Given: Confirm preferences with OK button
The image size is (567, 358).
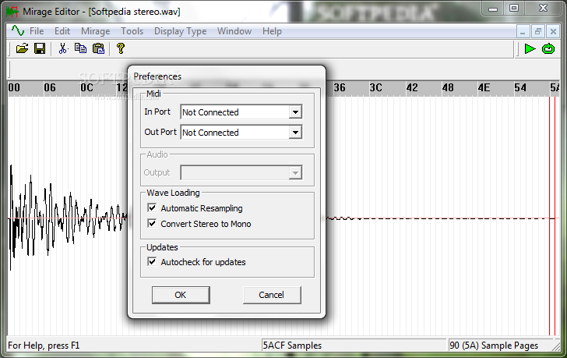Looking at the screenshot, I should (x=181, y=295).
